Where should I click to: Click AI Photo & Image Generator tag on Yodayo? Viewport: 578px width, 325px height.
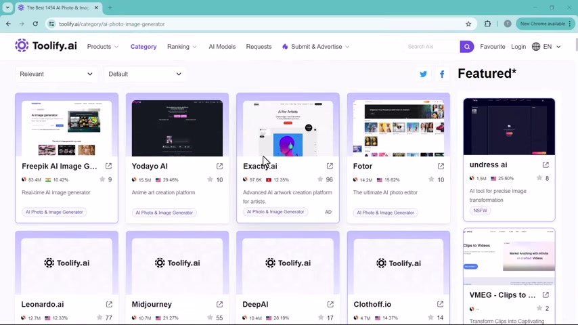click(164, 213)
